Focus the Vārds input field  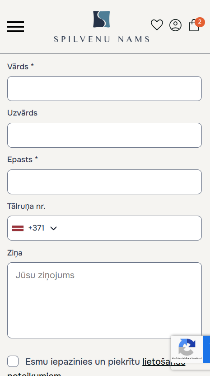click(x=104, y=88)
